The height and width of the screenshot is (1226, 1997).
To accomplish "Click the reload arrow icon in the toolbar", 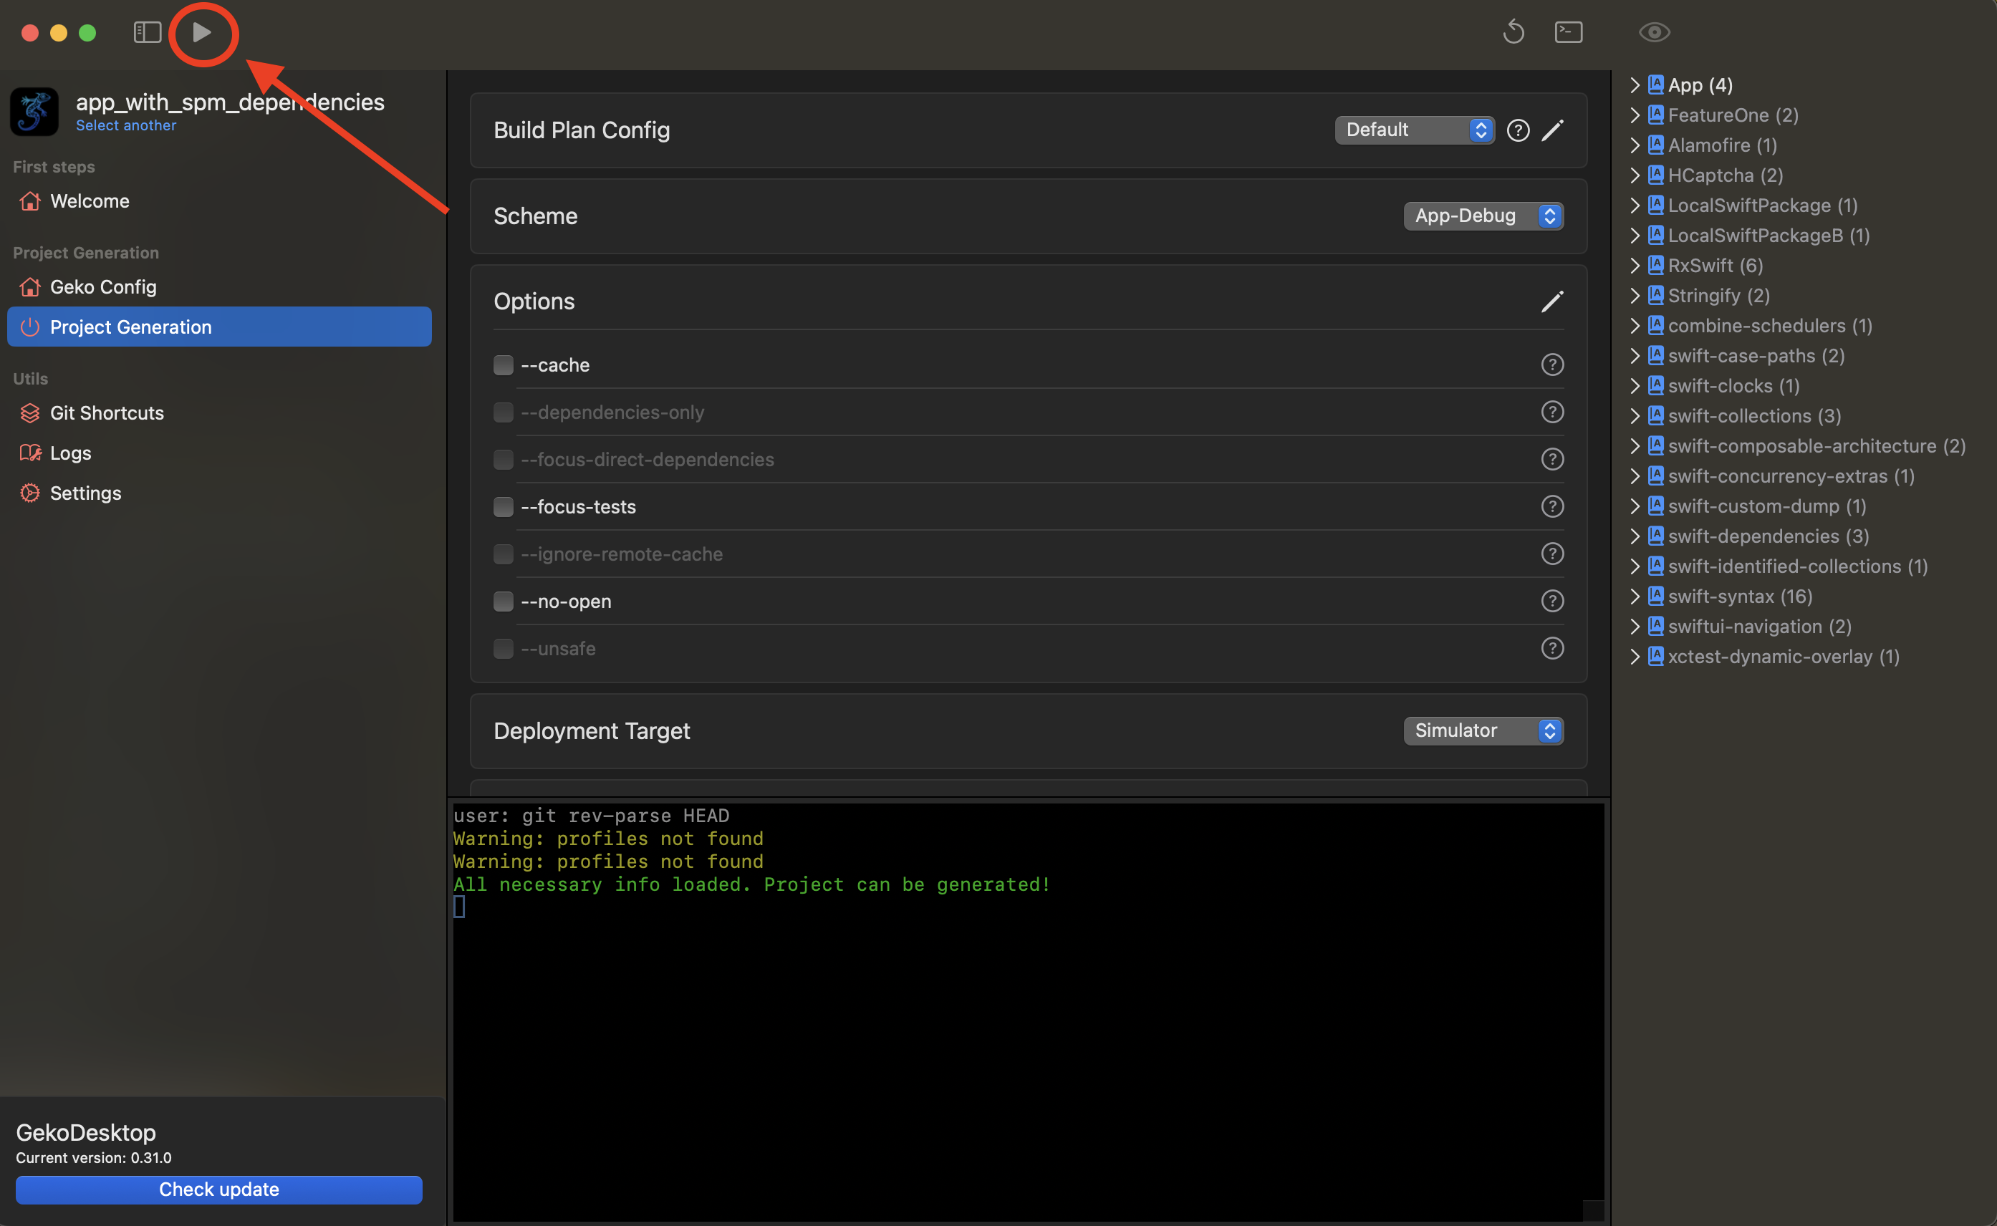I will click(1513, 32).
